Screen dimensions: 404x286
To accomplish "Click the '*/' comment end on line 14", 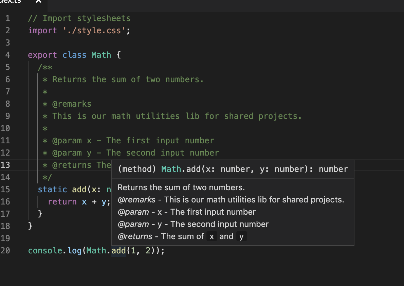I will (x=47, y=177).
